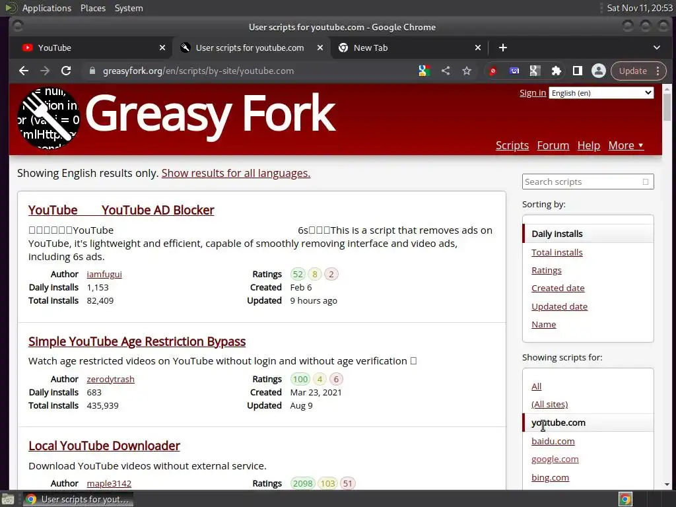Close the User scripts for youtube.com tab

[320, 48]
